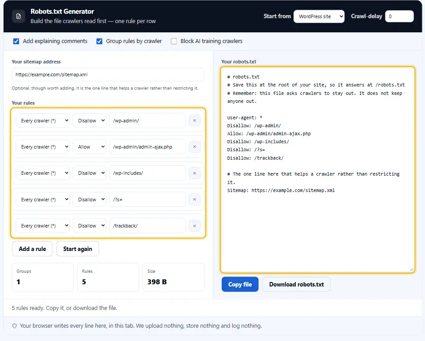
Task: Delete the /?s= rule row
Action: click(194, 199)
